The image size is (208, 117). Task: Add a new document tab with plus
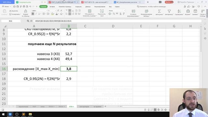coord(148,2)
